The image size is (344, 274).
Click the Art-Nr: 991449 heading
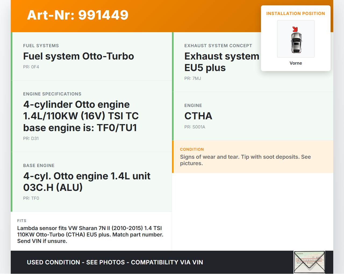78,15
